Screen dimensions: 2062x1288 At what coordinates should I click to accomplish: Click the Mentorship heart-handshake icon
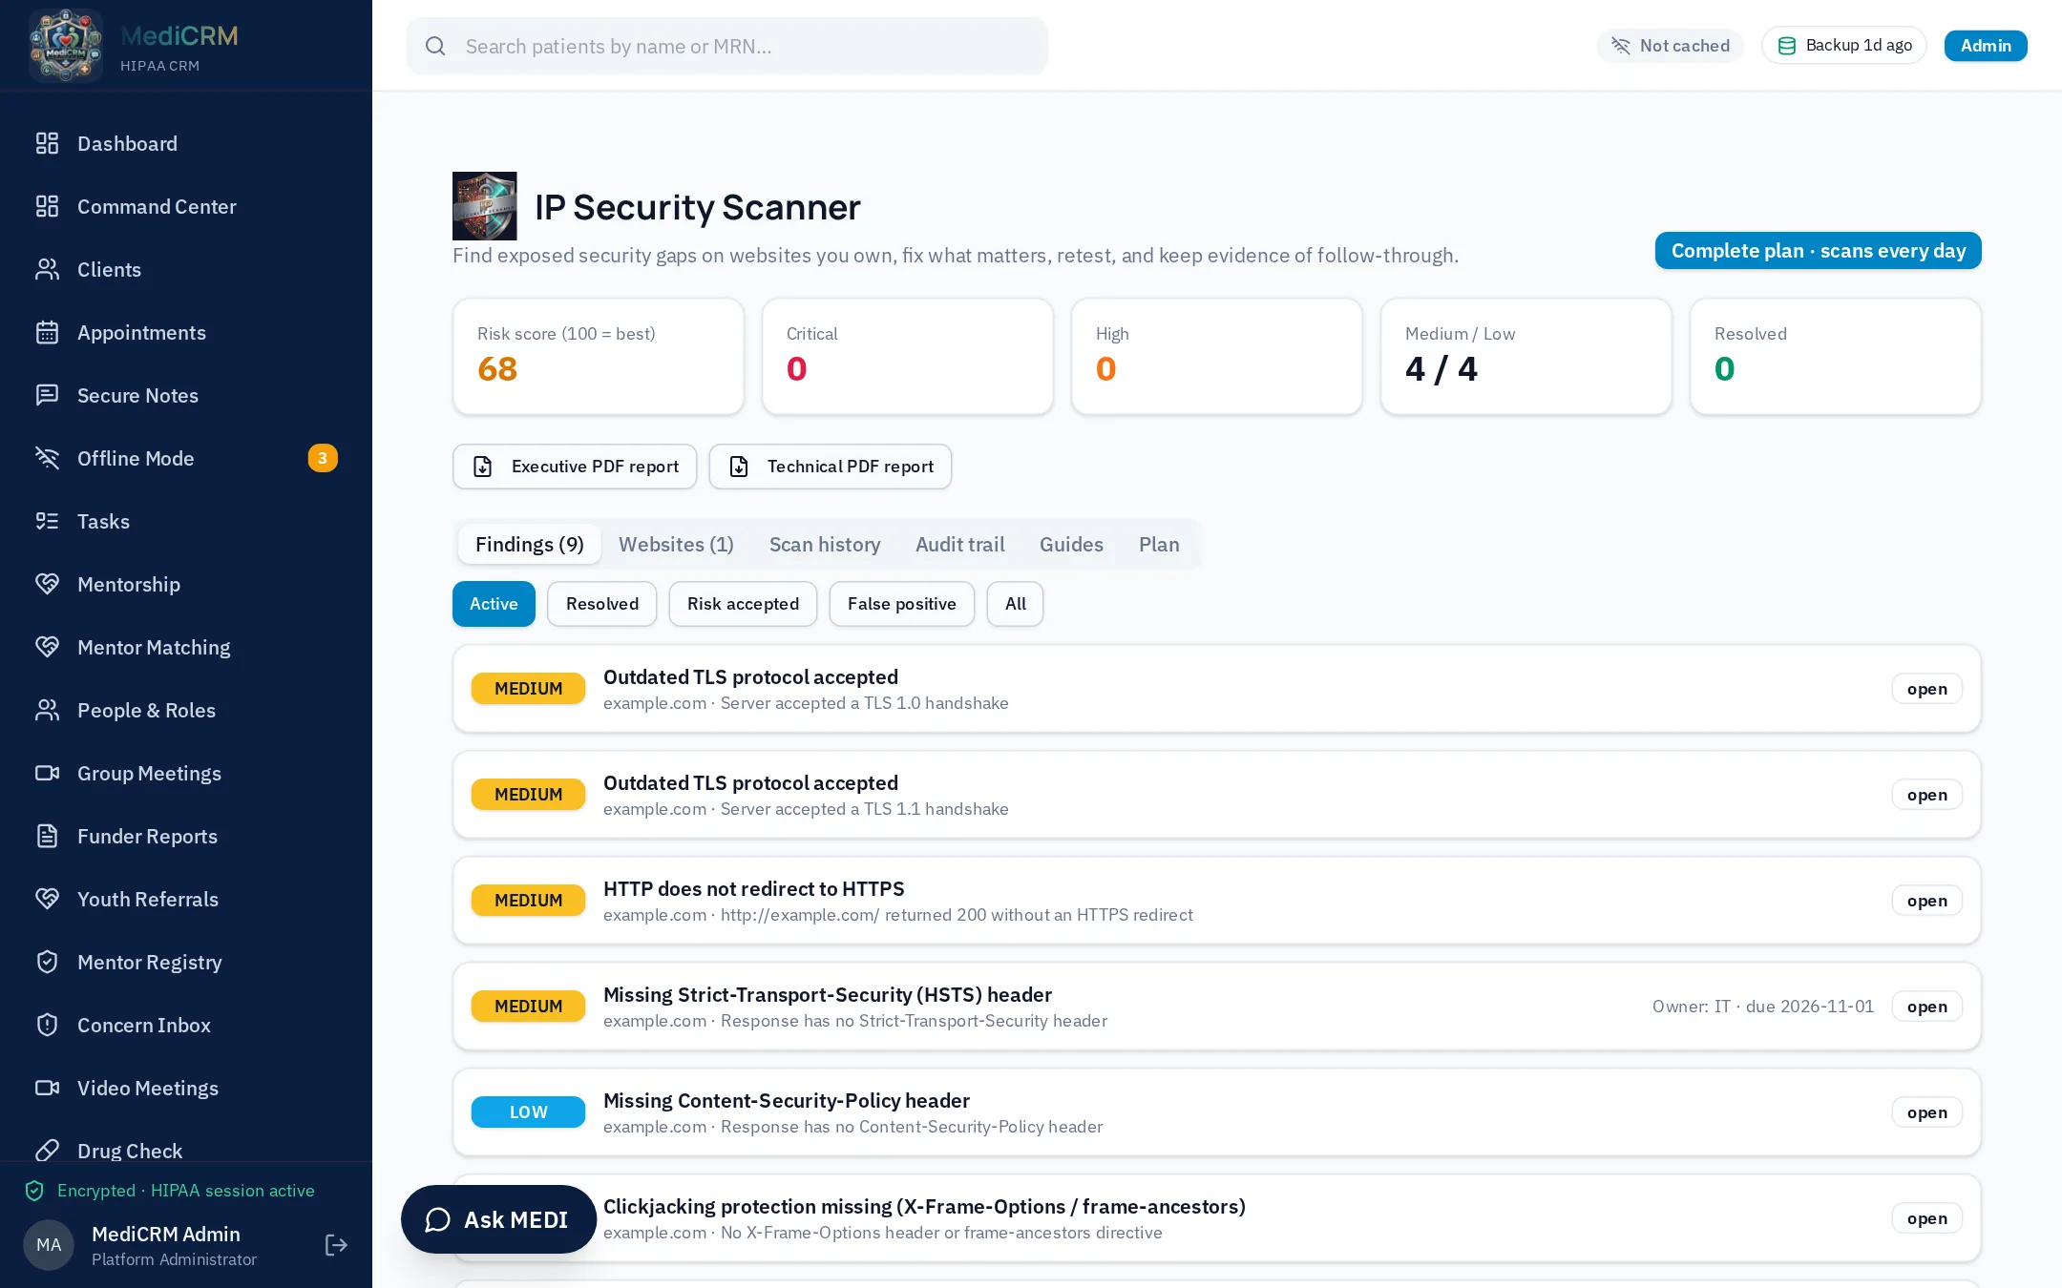[47, 584]
